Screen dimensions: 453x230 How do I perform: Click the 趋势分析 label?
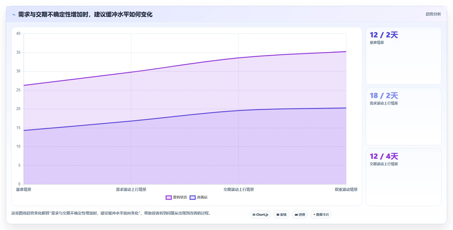click(433, 14)
